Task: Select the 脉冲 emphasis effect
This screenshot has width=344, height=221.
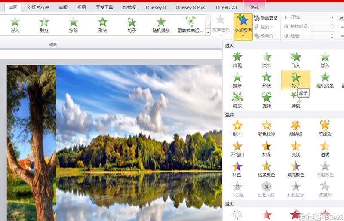Action: point(237,128)
